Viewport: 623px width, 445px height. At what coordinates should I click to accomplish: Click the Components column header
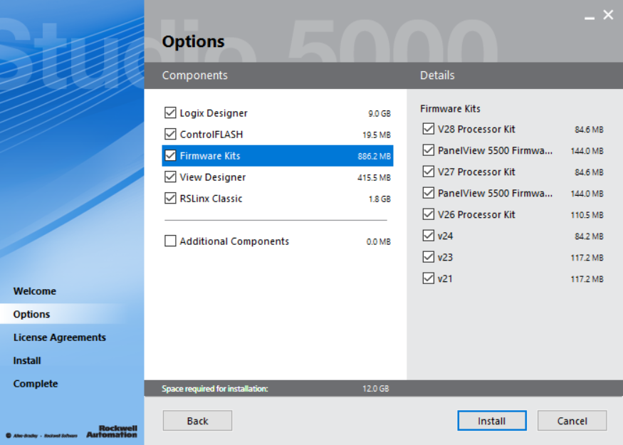[x=194, y=75]
